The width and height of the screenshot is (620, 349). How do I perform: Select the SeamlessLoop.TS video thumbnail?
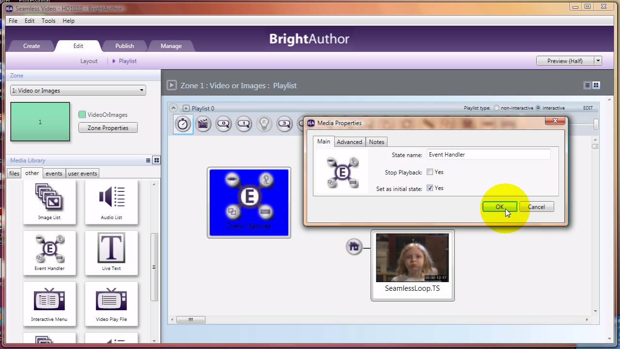pyautogui.click(x=413, y=257)
